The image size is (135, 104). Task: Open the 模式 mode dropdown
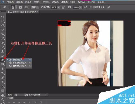pyautogui.click(x=35, y=7)
